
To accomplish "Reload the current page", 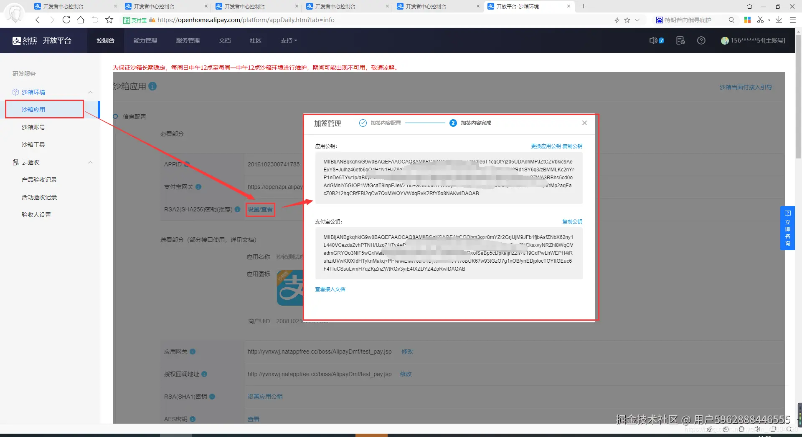I will [x=66, y=20].
